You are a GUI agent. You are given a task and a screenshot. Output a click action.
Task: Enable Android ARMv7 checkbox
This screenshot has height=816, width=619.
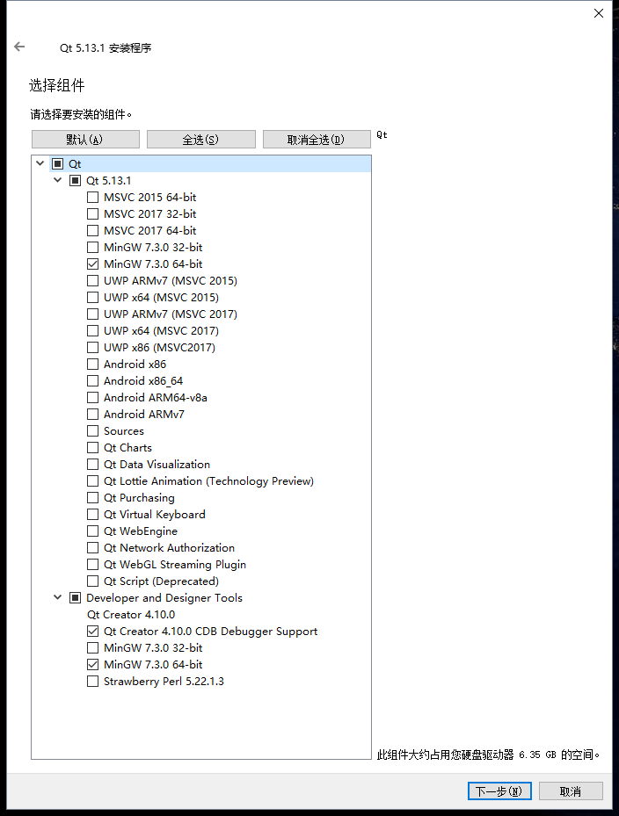(x=92, y=415)
